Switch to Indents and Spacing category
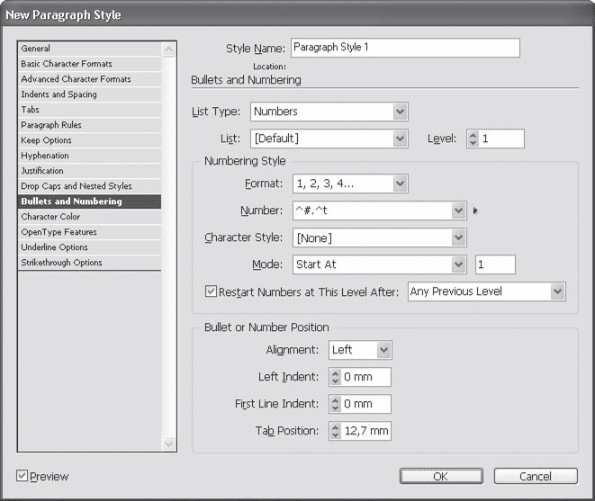The width and height of the screenshot is (595, 501). click(59, 94)
